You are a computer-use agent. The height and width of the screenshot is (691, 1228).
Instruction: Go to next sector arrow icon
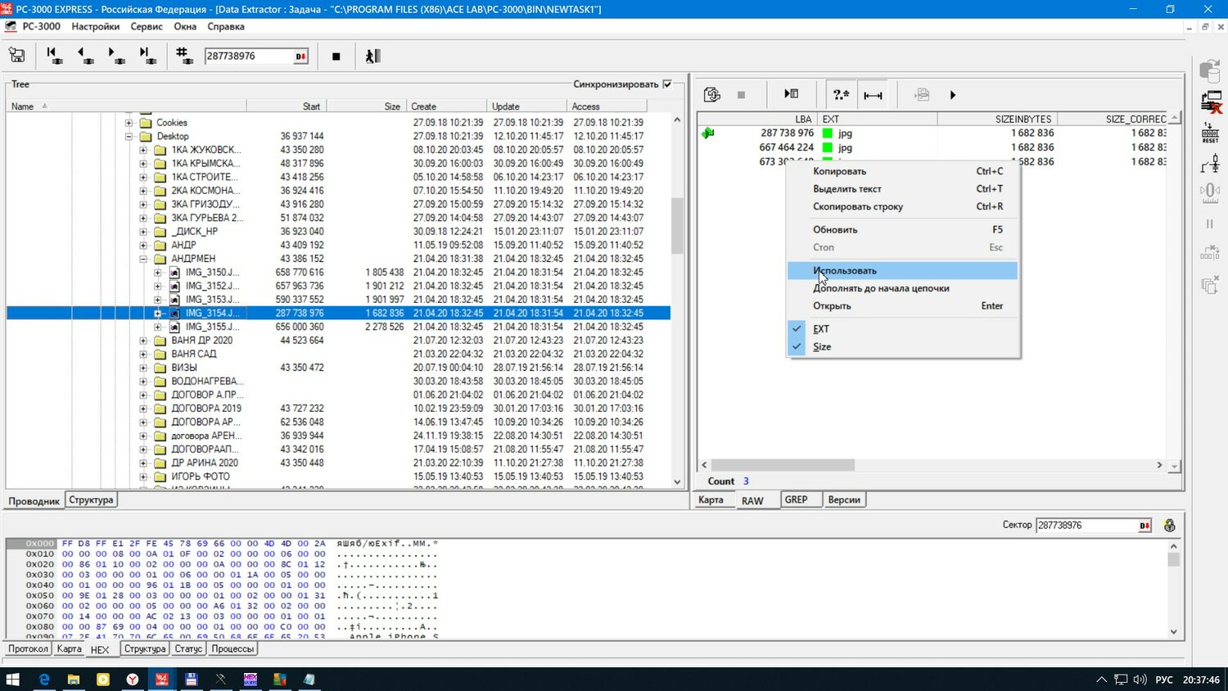(x=115, y=56)
